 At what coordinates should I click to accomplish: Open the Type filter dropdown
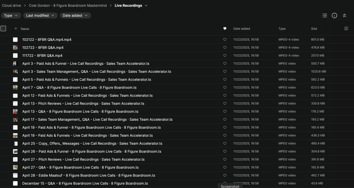11,15
